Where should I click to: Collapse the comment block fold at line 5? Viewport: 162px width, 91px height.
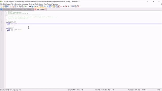pyautogui.click(x=5, y=16)
